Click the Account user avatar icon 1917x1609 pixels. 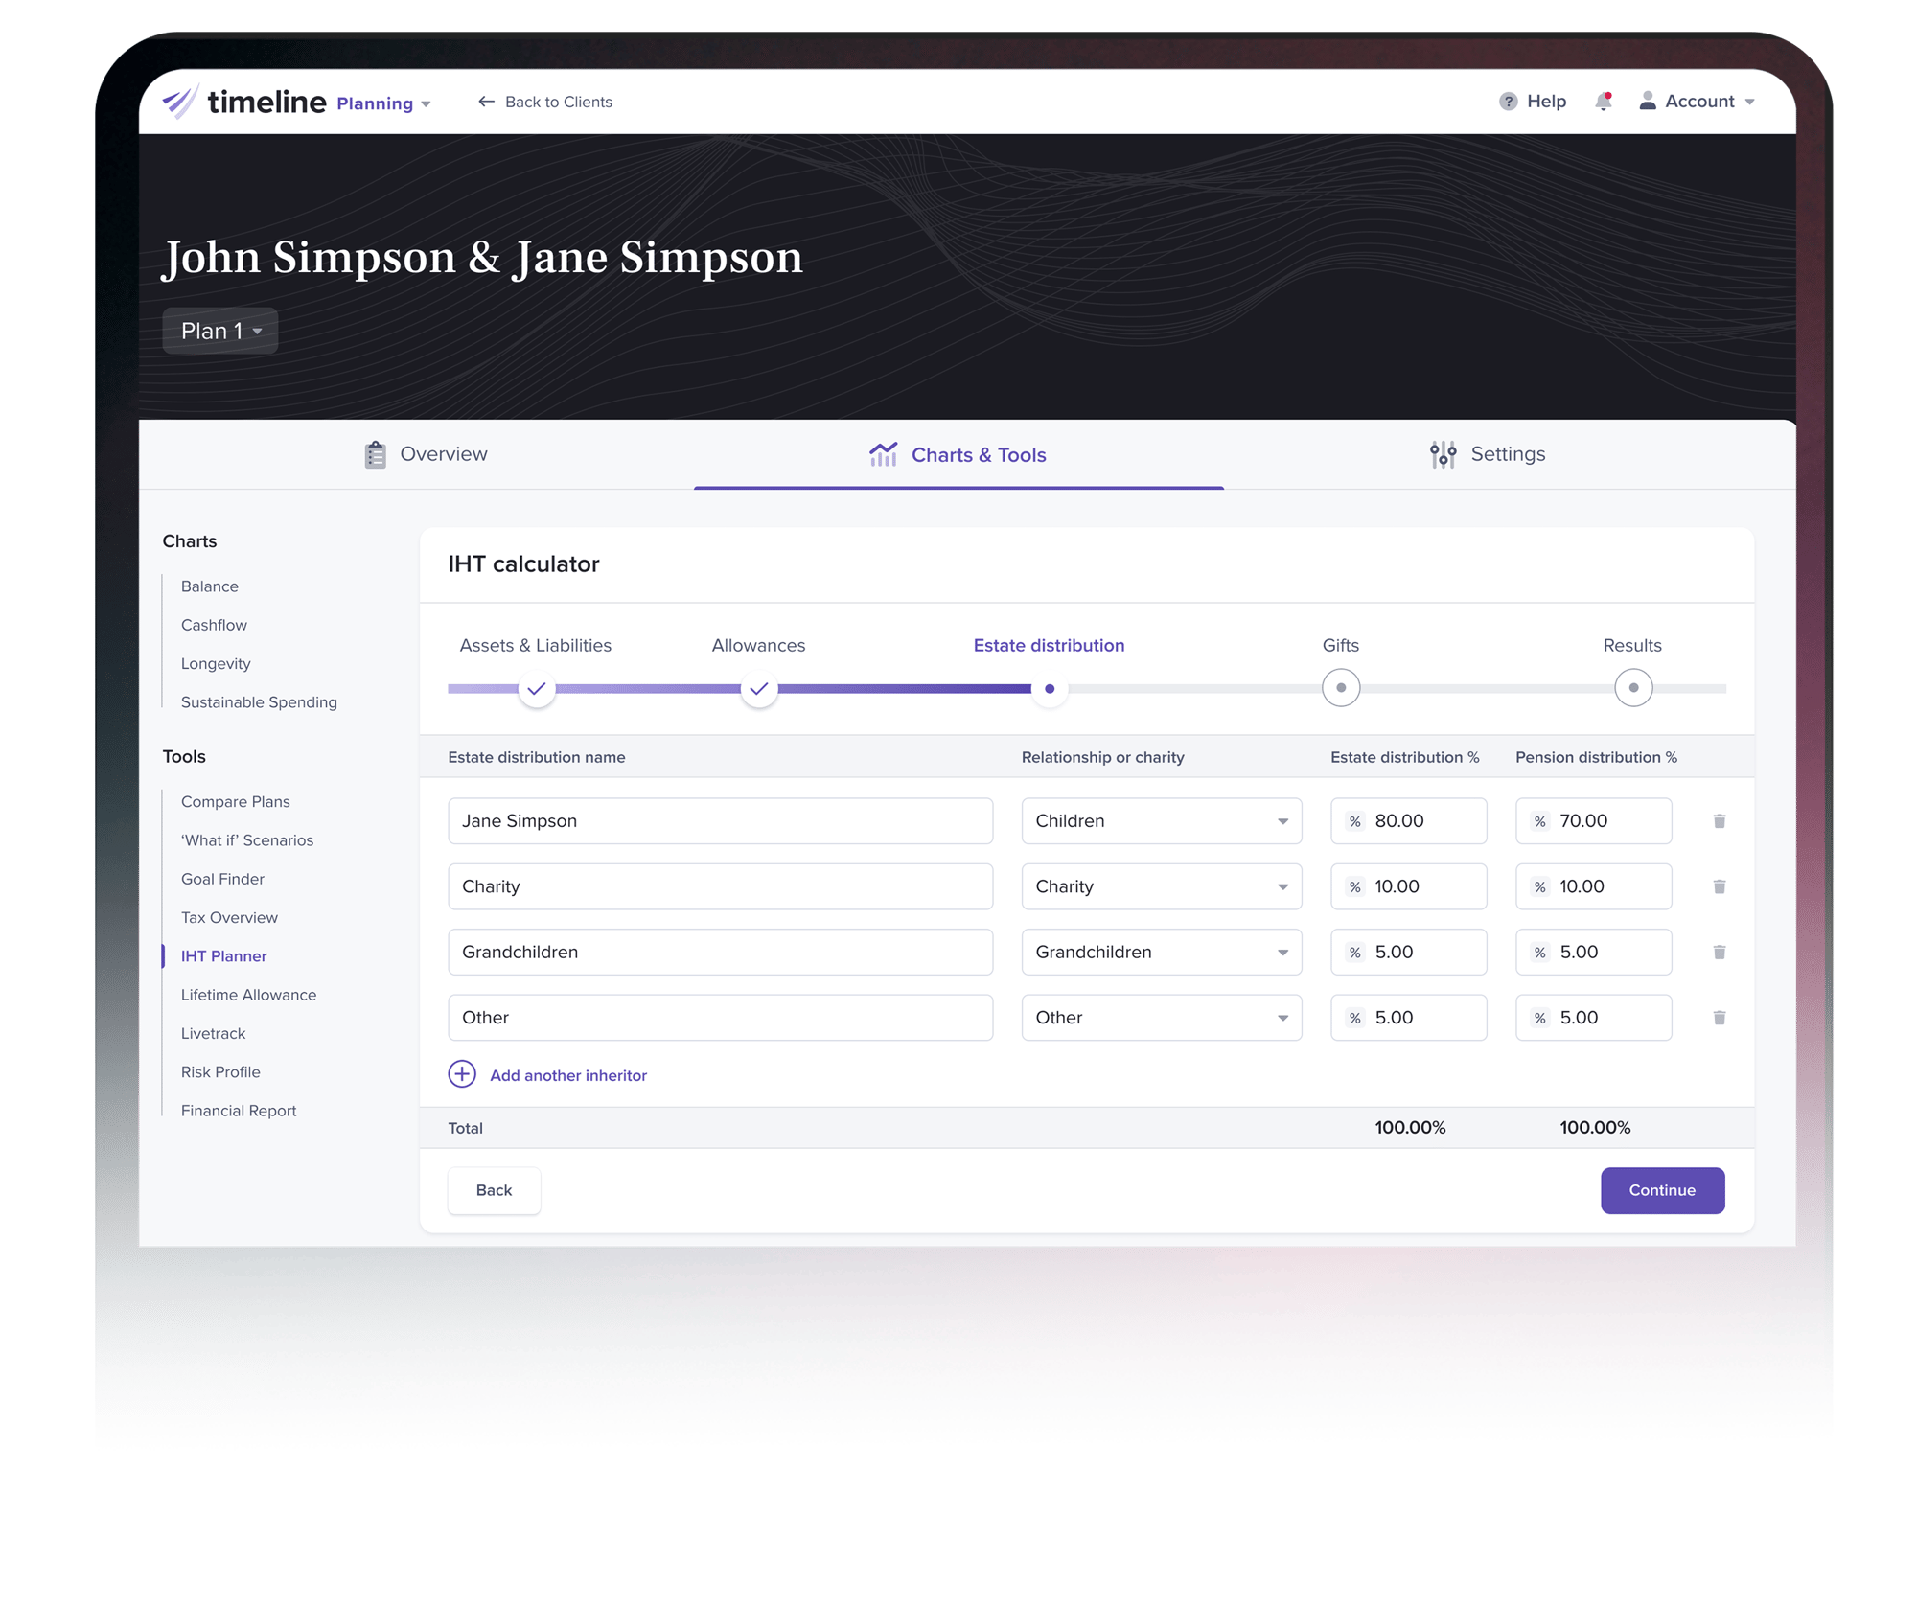(1647, 102)
